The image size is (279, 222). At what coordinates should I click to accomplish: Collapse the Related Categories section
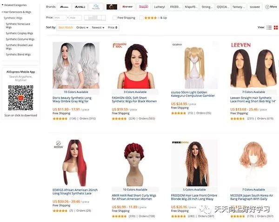tap(14, 5)
